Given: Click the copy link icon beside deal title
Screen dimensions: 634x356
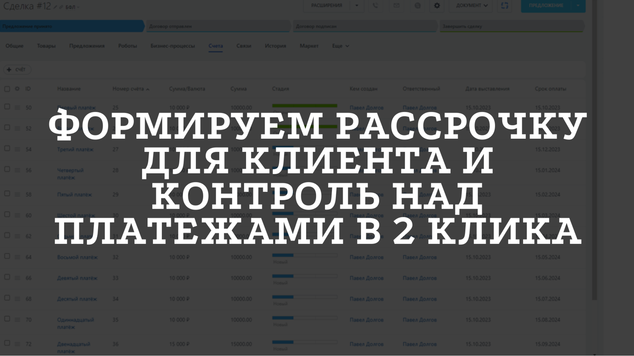Looking at the screenshot, I should [61, 7].
